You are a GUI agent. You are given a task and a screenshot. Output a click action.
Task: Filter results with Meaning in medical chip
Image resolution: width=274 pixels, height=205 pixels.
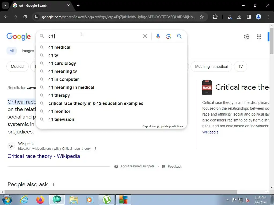[211, 66]
